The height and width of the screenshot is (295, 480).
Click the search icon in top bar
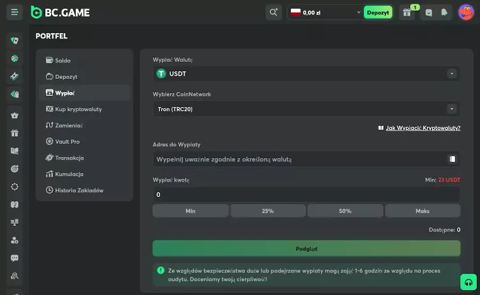click(x=274, y=12)
